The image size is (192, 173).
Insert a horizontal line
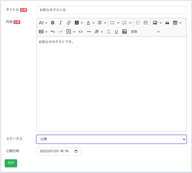pos(89,32)
